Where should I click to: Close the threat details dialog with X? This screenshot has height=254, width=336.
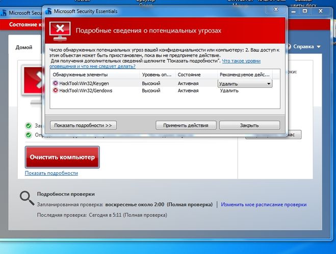pyautogui.click(x=276, y=9)
